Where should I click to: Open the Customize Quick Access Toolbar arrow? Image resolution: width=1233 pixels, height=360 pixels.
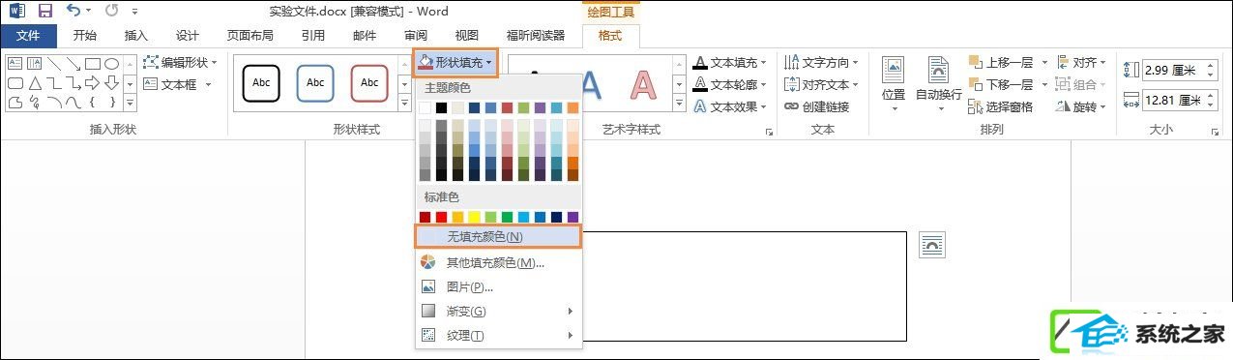point(133,13)
